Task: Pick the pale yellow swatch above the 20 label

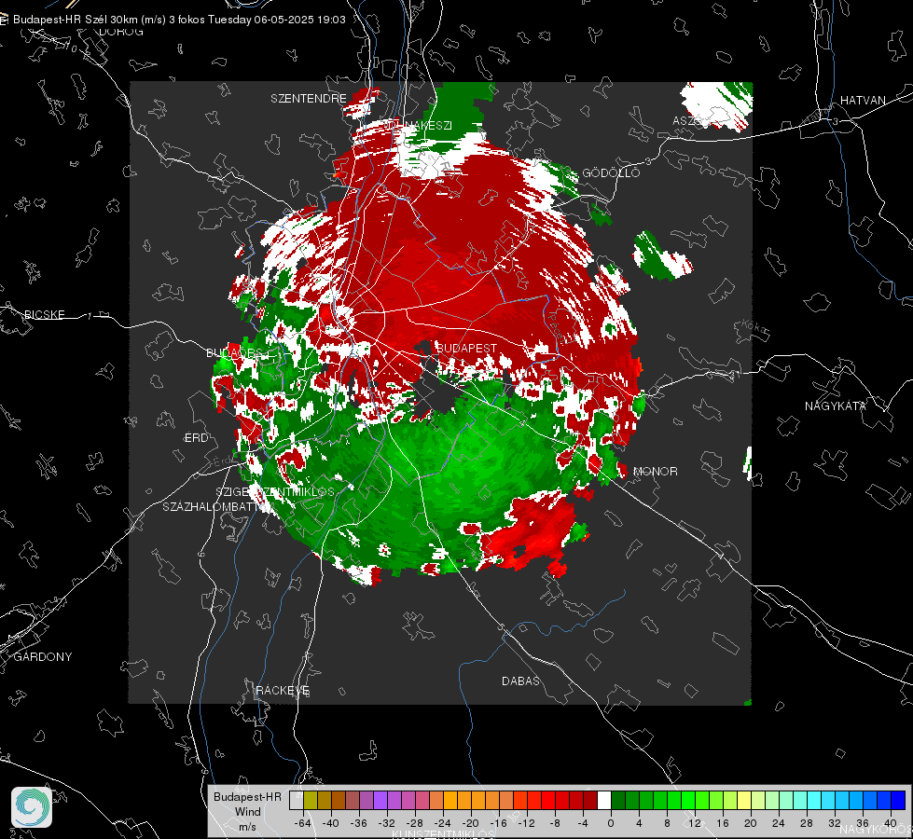Action: [x=745, y=801]
